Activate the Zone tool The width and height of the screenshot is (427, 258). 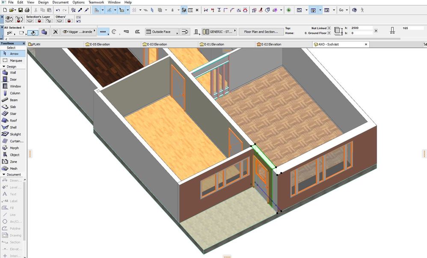point(13,161)
